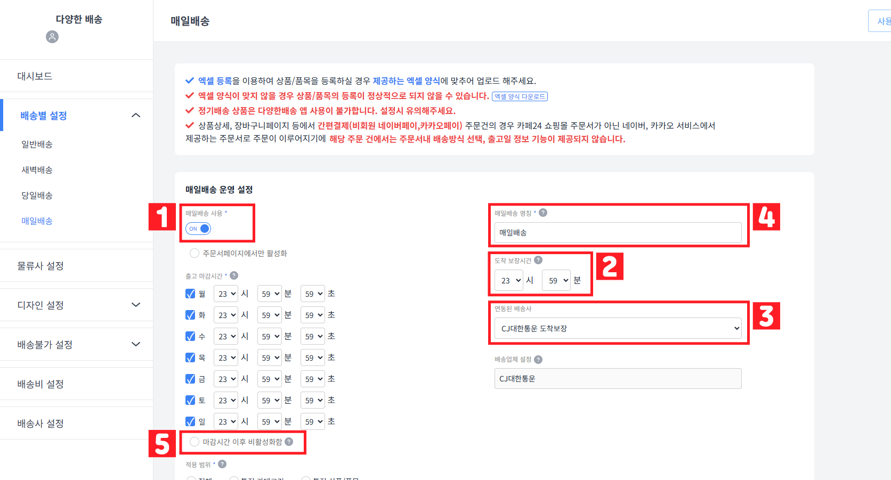The width and height of the screenshot is (891, 480).
Task: Show help for 마감시간 이후 비활성화함
Action: 289,442
